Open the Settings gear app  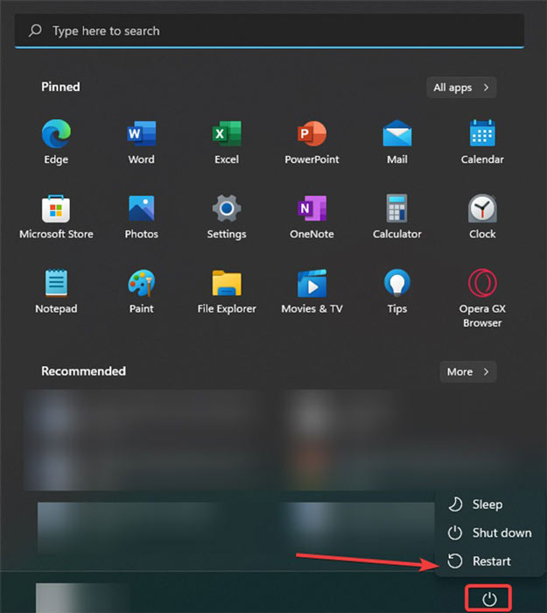(x=227, y=217)
